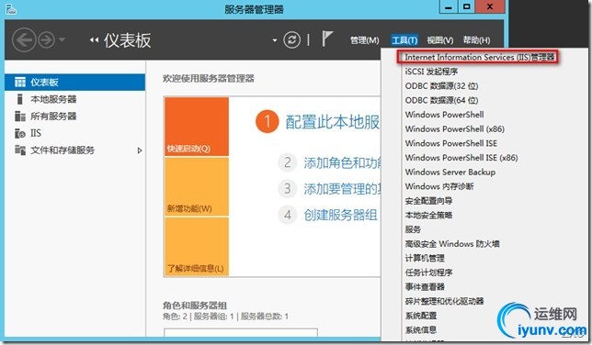Expand the dropdown arrow beside refresh

click(x=275, y=40)
